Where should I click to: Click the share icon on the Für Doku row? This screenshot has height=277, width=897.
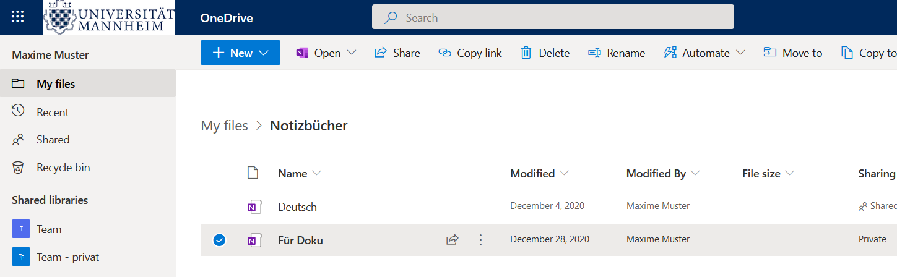(x=453, y=239)
